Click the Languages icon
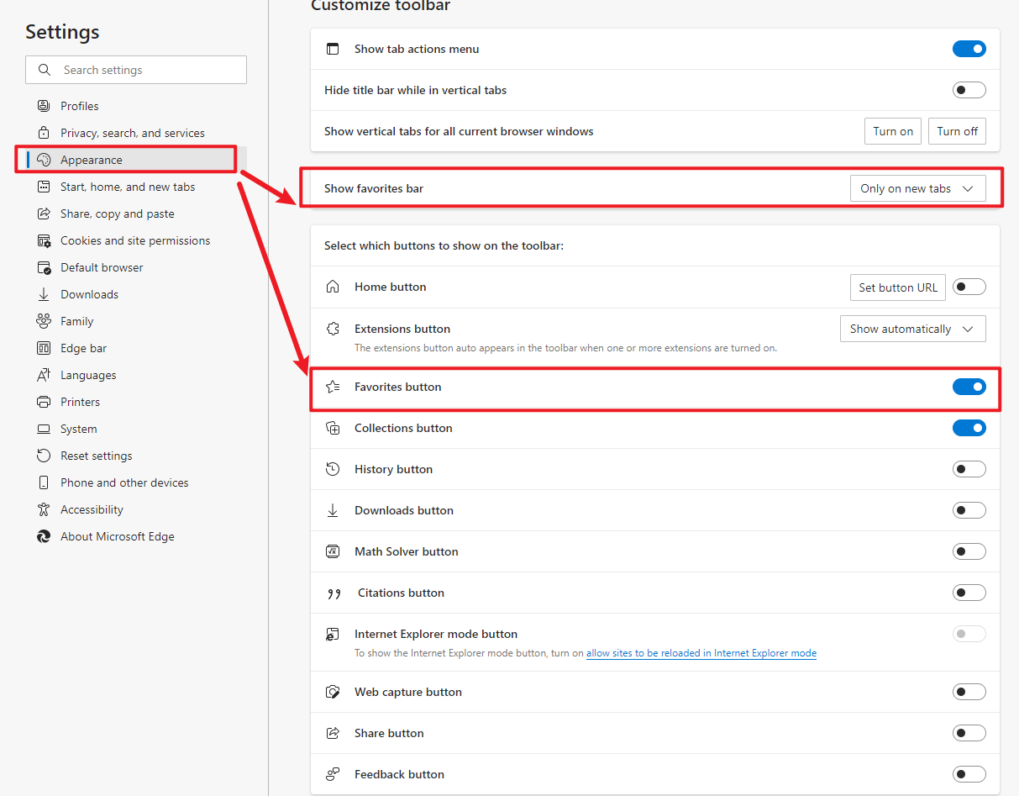The image size is (1019, 796). pos(44,375)
